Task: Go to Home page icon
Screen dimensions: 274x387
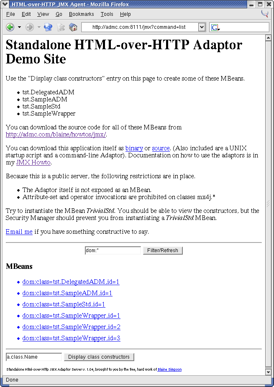Action: [73, 27]
